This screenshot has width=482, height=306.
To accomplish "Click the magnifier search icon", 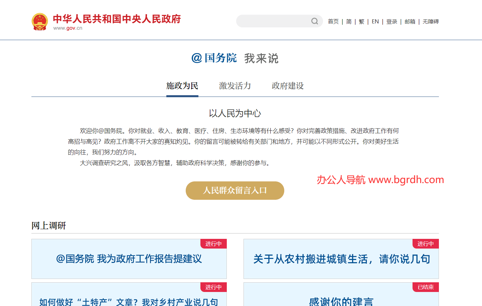I will pyautogui.click(x=314, y=21).
